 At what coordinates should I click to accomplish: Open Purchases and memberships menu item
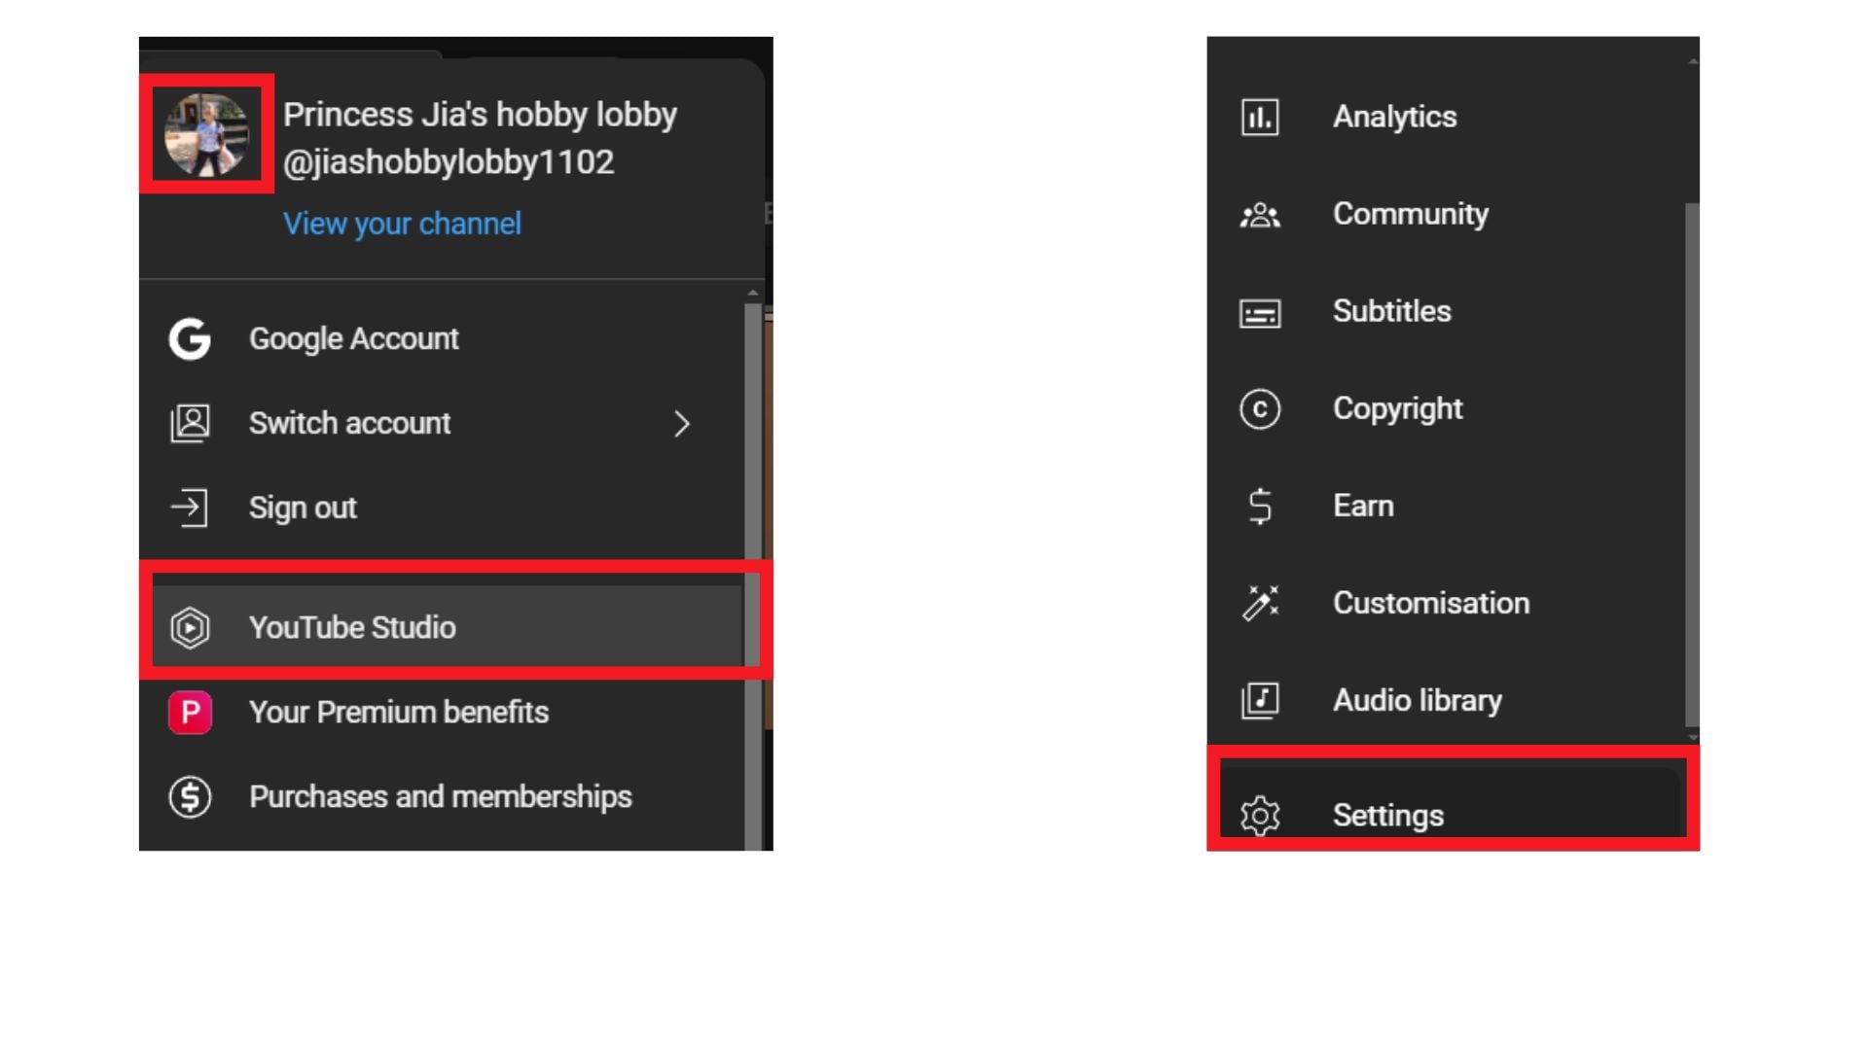pyautogui.click(x=440, y=797)
